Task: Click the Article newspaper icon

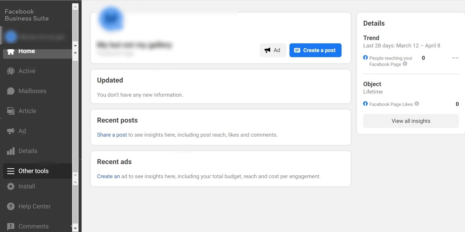Action: [11, 111]
